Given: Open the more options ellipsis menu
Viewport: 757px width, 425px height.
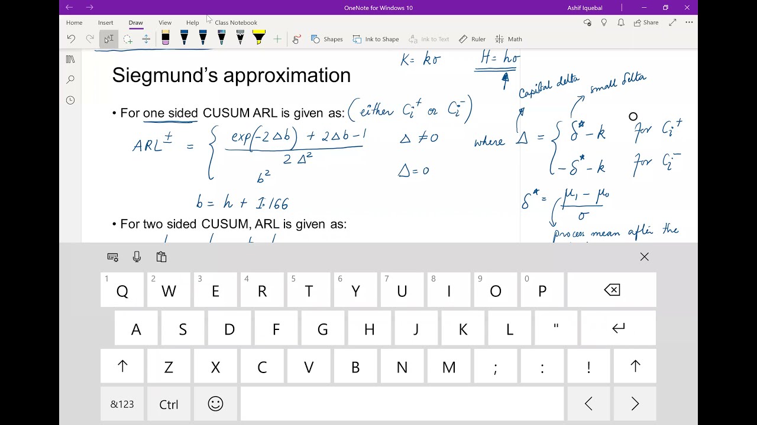Looking at the screenshot, I should tap(689, 22).
